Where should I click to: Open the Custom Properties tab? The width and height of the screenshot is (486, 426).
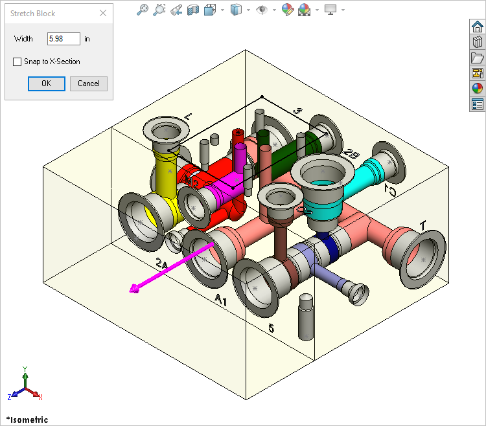(x=478, y=104)
